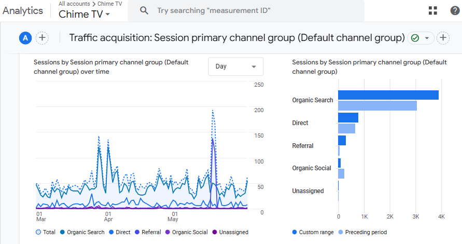462x244 pixels.
Task: Toggle Referral legend series visibility
Action: click(x=148, y=232)
